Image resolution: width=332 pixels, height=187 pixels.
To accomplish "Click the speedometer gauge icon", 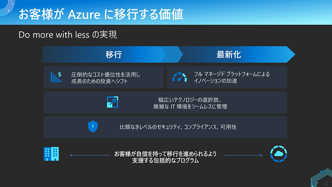I will (180, 77).
